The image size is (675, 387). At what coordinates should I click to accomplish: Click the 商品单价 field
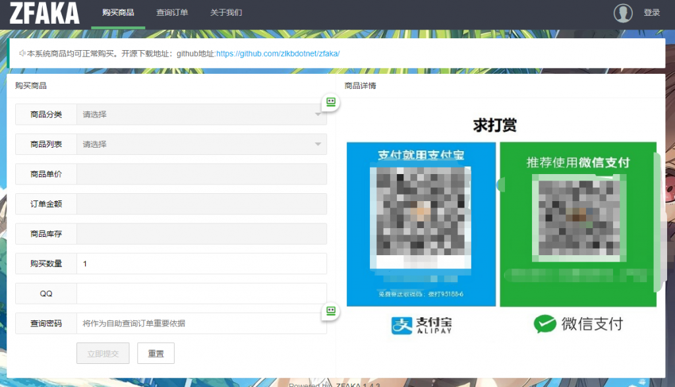pyautogui.click(x=202, y=174)
